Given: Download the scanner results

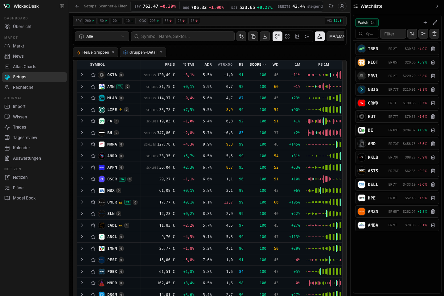Looking at the screenshot, I should click(x=265, y=36).
